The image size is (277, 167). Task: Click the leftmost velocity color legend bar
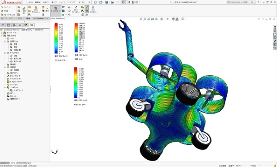(56, 38)
